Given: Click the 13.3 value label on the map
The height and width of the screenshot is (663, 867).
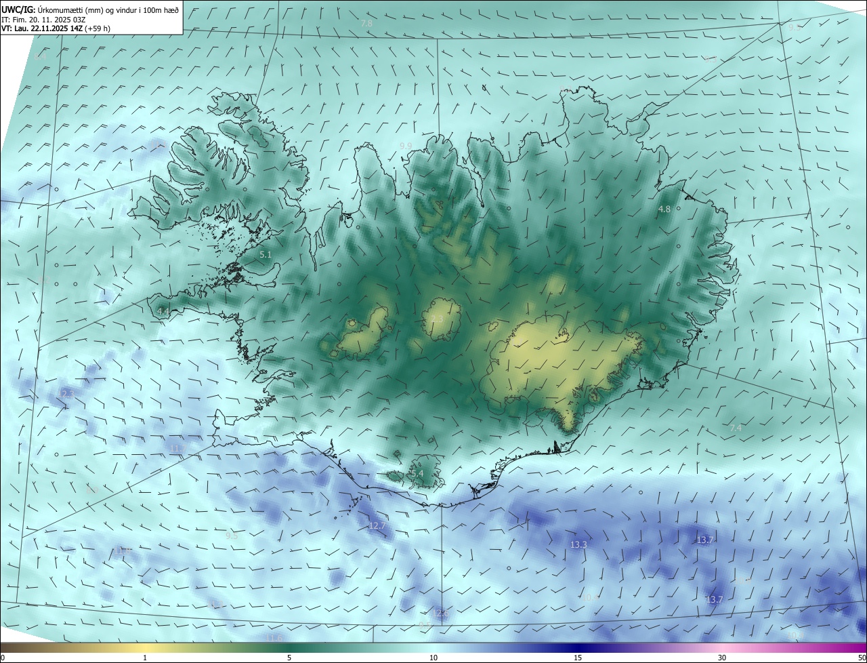Looking at the screenshot, I should 578,544.
